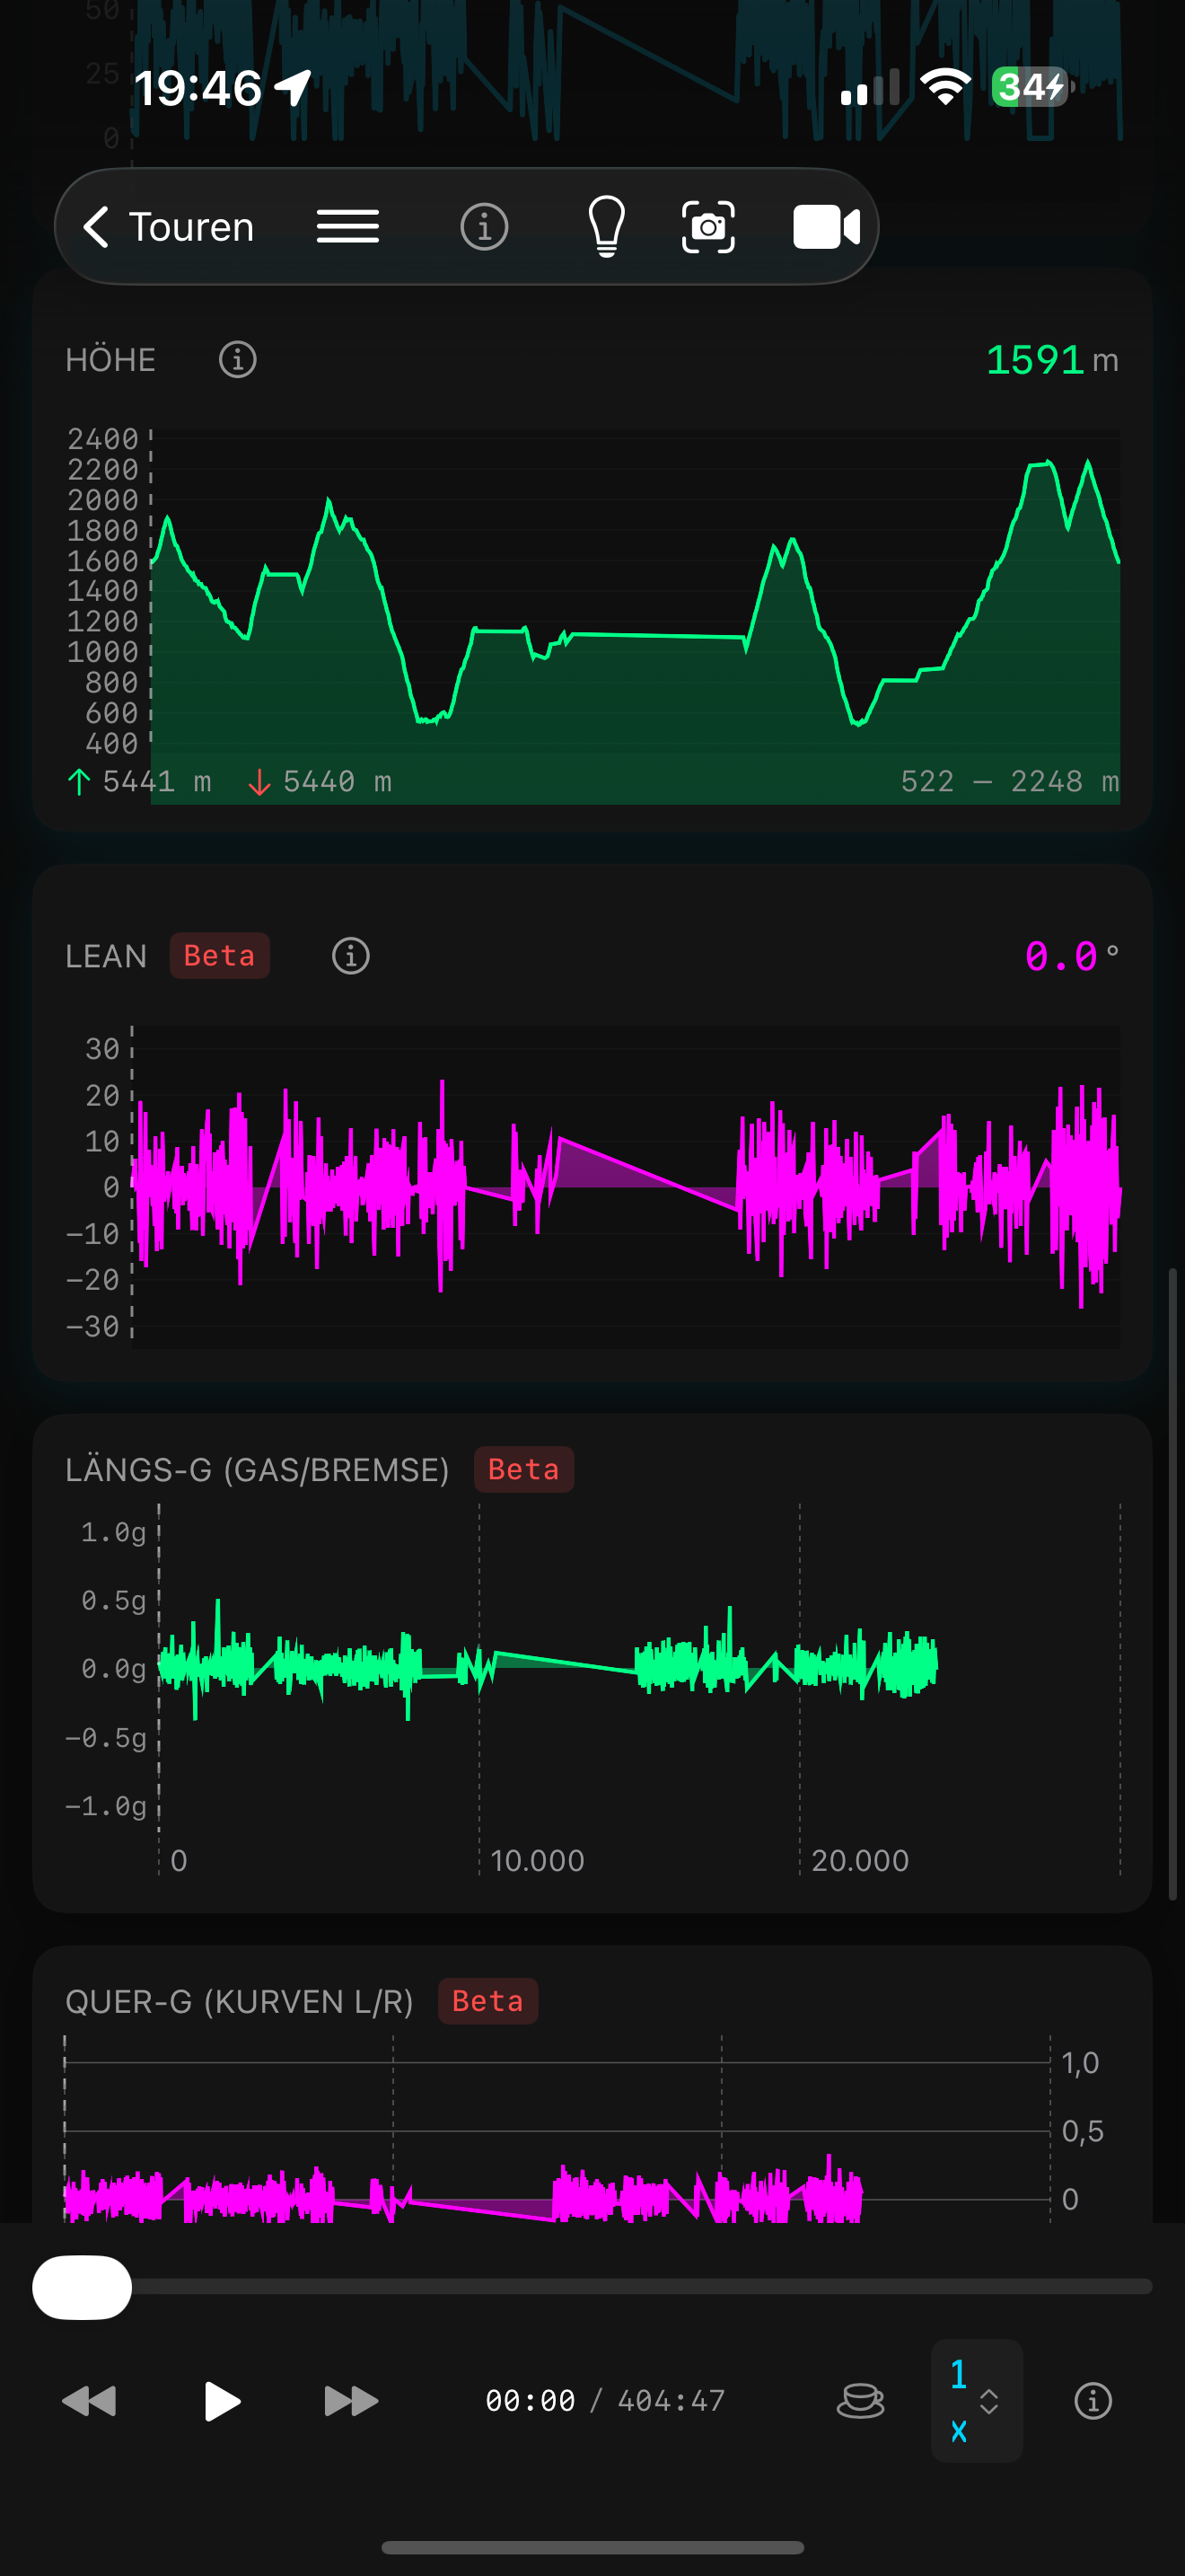This screenshot has width=1185, height=2576.
Task: Tap the lightbulb tips icon
Action: click(607, 227)
